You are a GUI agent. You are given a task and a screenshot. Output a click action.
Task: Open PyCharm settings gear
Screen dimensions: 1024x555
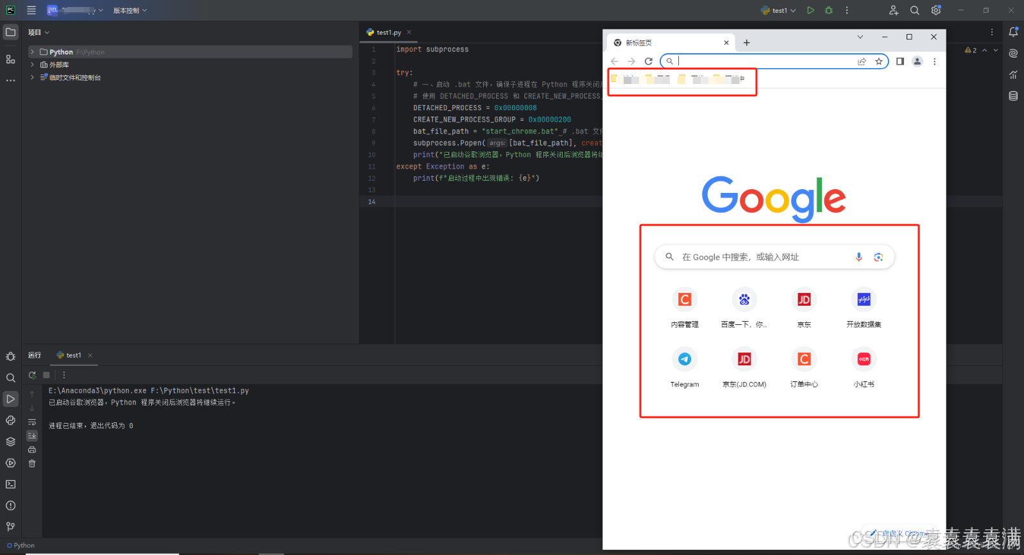[936, 10]
